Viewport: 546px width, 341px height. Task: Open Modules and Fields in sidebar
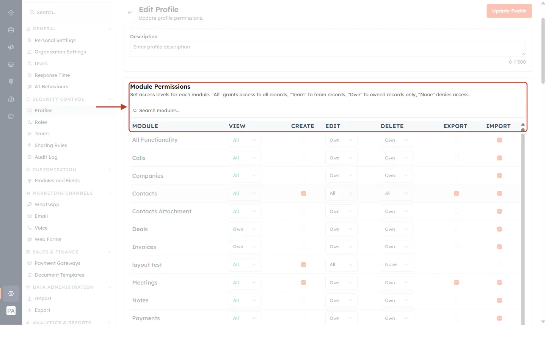[x=57, y=181]
